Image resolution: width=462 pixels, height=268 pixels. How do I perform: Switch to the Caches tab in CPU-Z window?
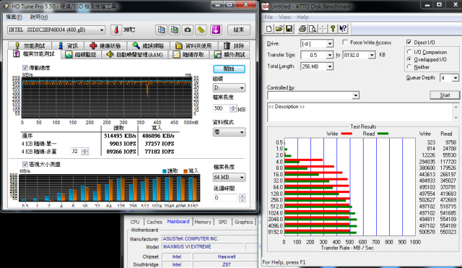click(x=154, y=222)
